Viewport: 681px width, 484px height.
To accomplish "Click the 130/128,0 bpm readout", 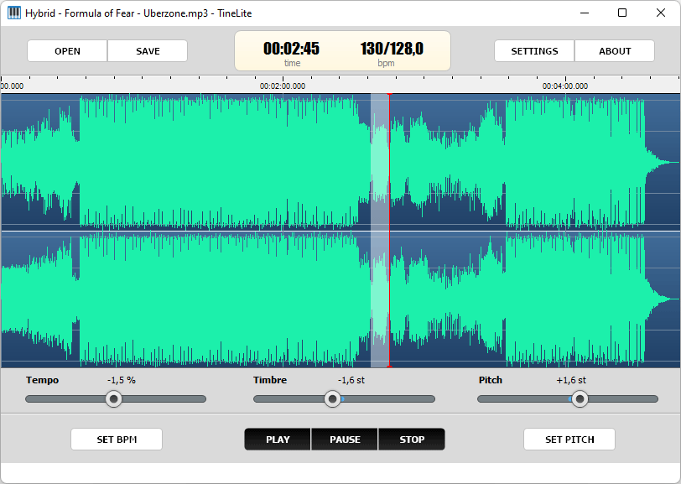I will 392,48.
